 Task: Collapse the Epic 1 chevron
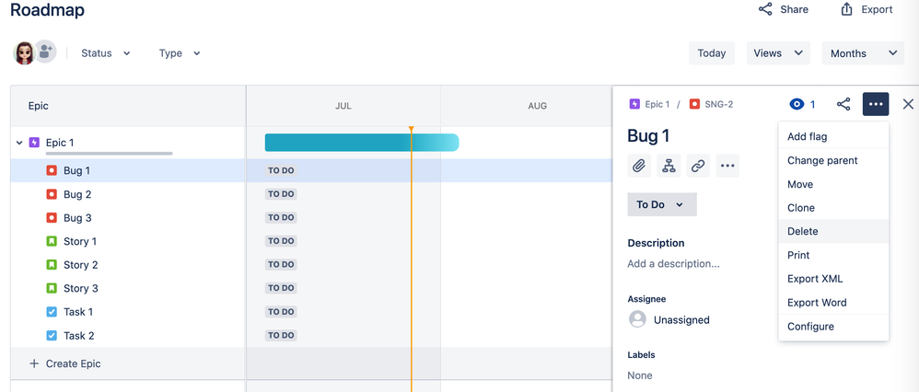point(19,143)
